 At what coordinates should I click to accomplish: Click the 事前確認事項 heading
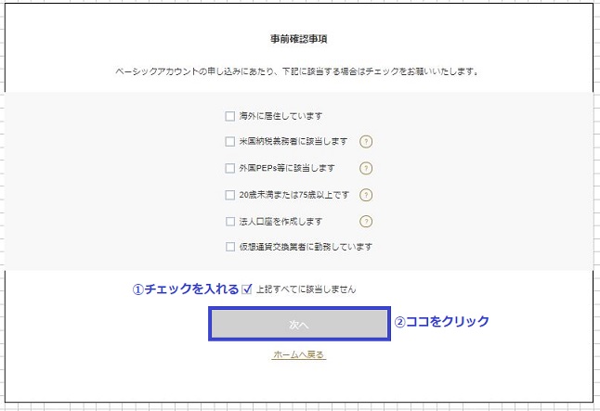(x=299, y=39)
